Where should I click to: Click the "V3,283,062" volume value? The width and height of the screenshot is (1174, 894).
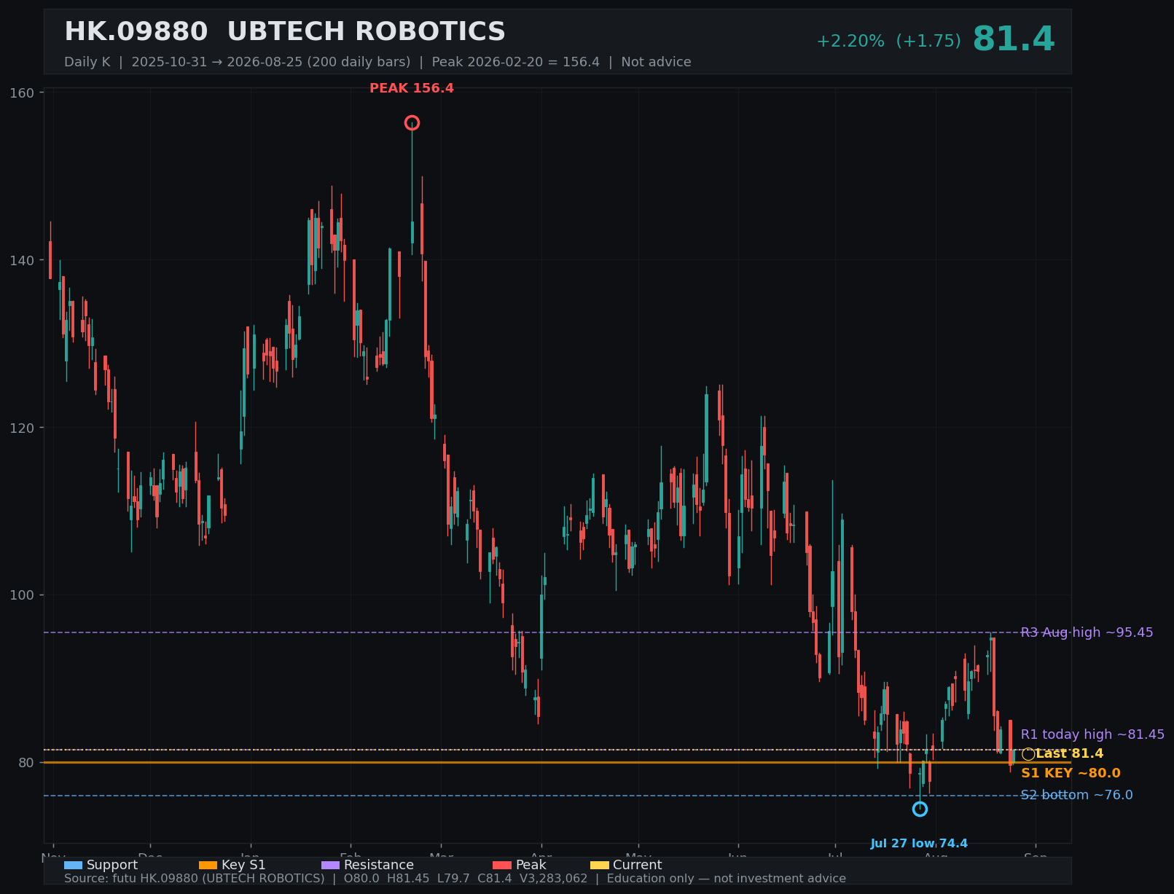pyautogui.click(x=554, y=879)
